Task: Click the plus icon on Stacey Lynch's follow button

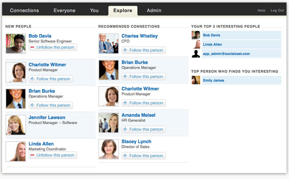Action: coord(125,156)
